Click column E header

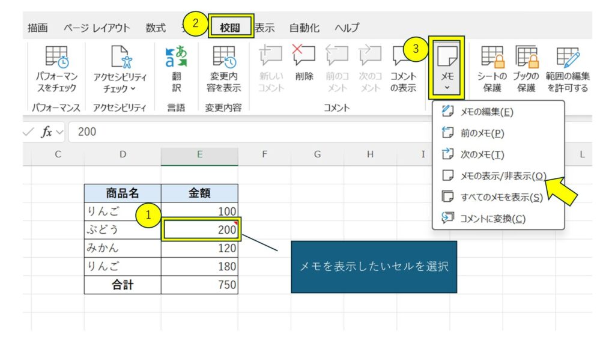(199, 155)
